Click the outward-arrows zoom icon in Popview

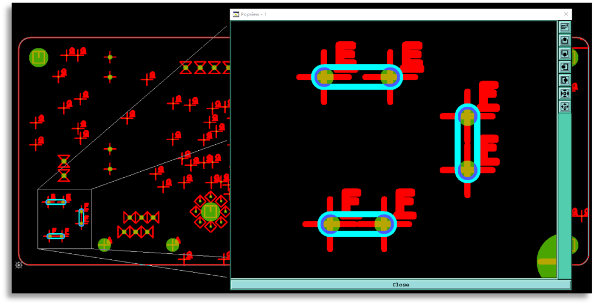pyautogui.click(x=564, y=106)
